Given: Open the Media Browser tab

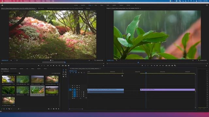Looking at the screenshot, I should (x=13, y=69).
